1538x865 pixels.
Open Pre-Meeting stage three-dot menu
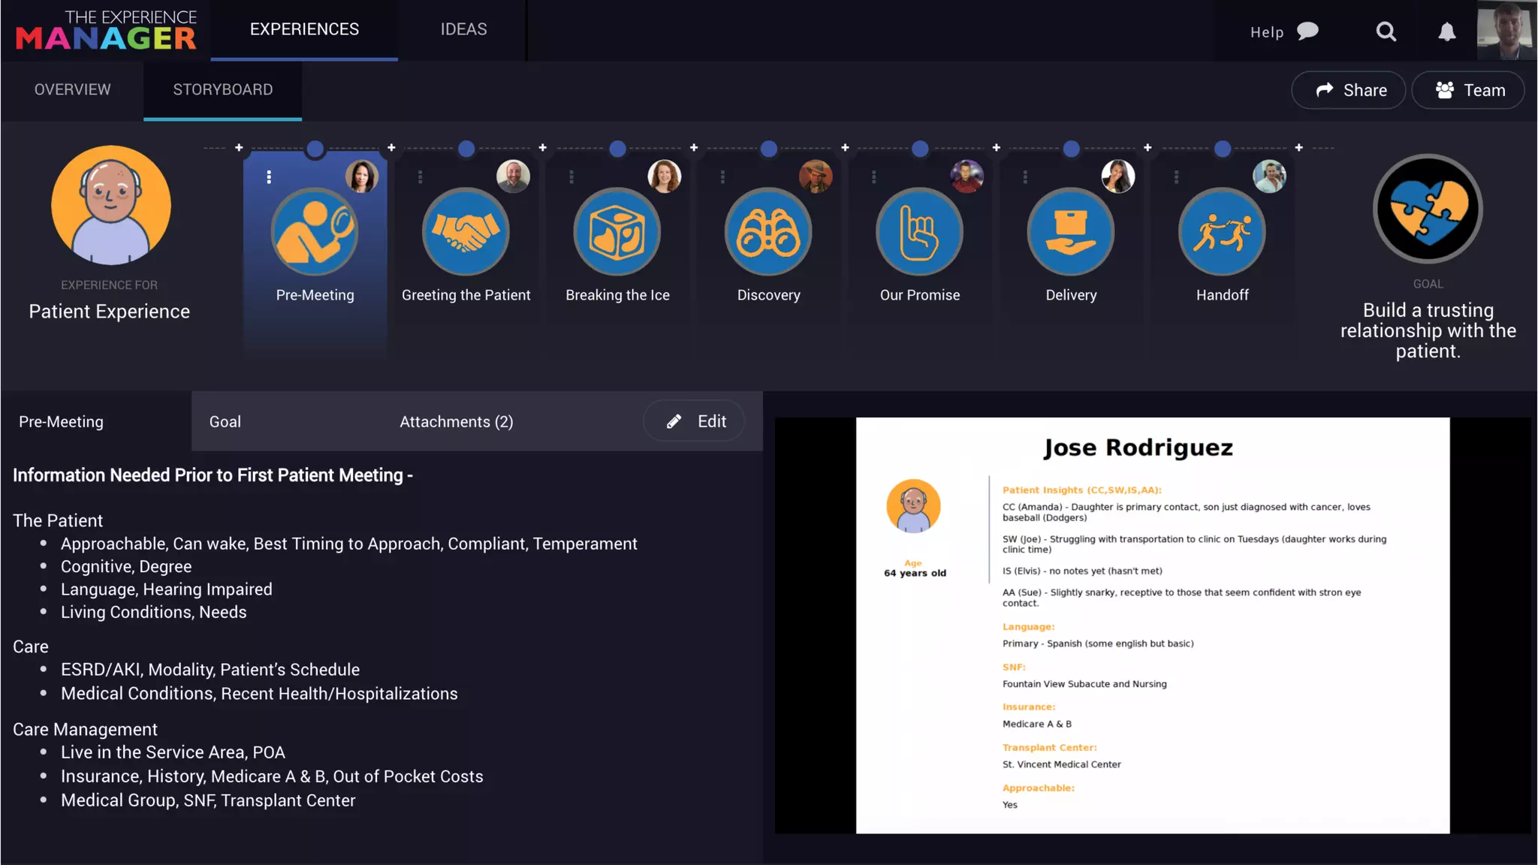(x=269, y=177)
